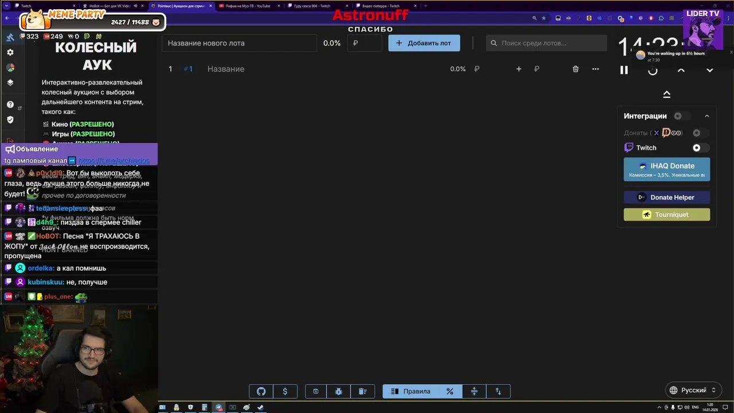Click the ordelka username in chat
Screen dimensions: 734x413
[x=41, y=268]
